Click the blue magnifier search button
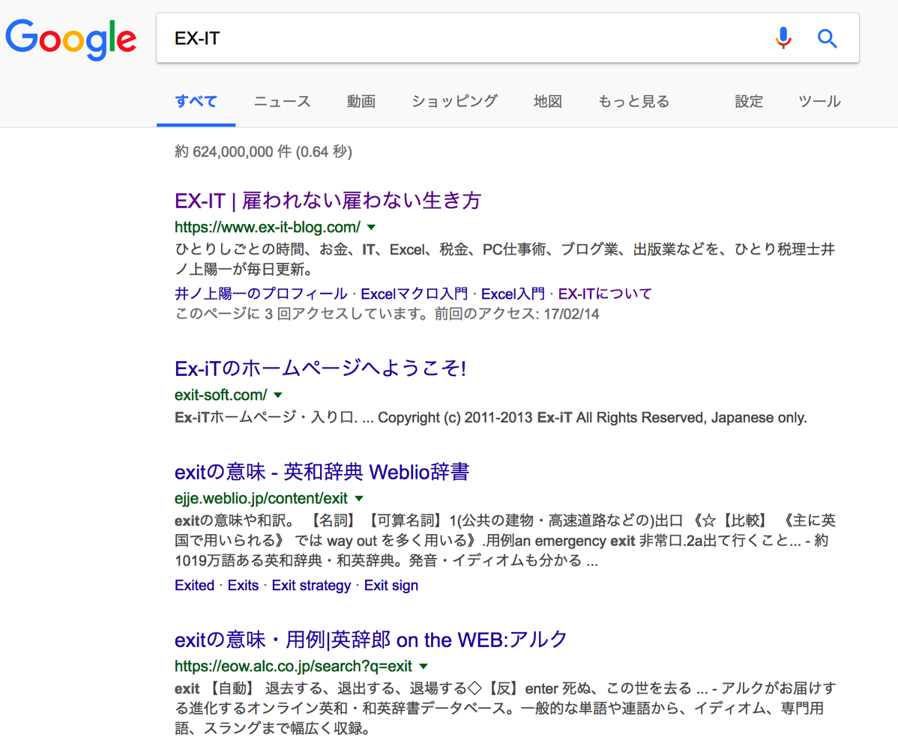This screenshot has height=746, width=898. click(827, 38)
